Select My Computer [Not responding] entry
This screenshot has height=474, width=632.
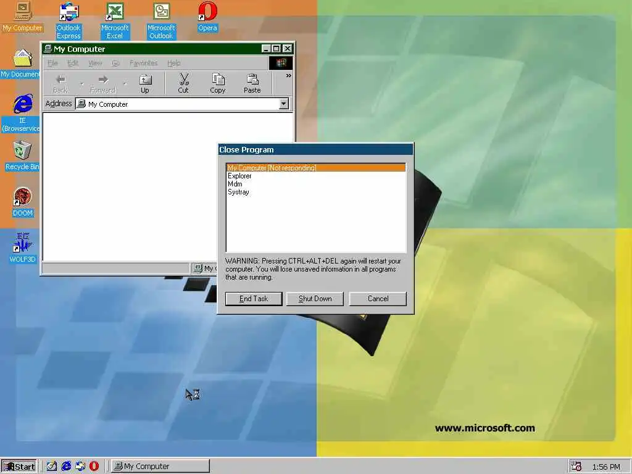pyautogui.click(x=316, y=168)
